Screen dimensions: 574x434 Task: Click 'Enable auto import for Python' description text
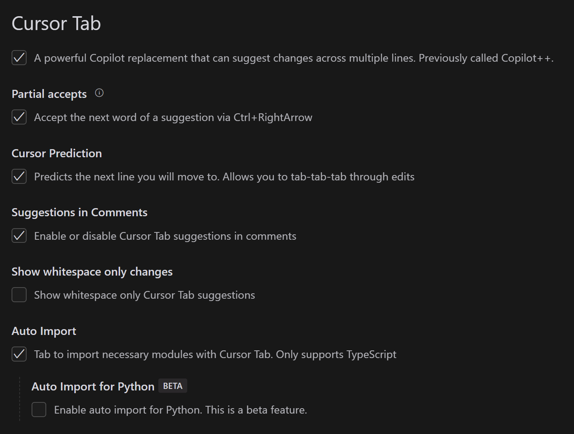tap(180, 410)
